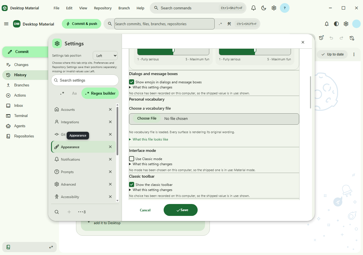Open Repositories in the left sidebar
The height and width of the screenshot is (255, 363).
point(26,136)
